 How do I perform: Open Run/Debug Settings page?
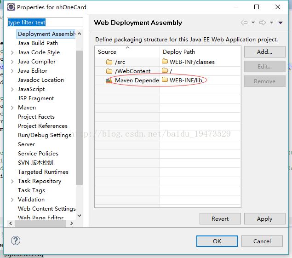click(x=45, y=135)
